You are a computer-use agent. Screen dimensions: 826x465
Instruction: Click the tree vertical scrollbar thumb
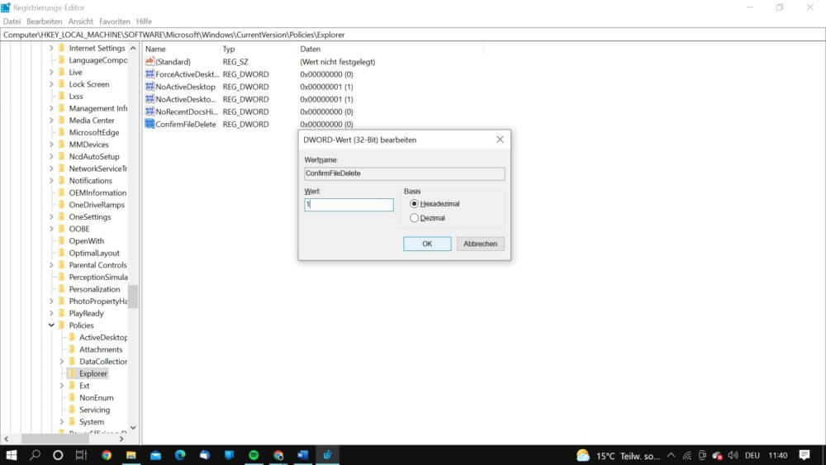pyautogui.click(x=133, y=297)
